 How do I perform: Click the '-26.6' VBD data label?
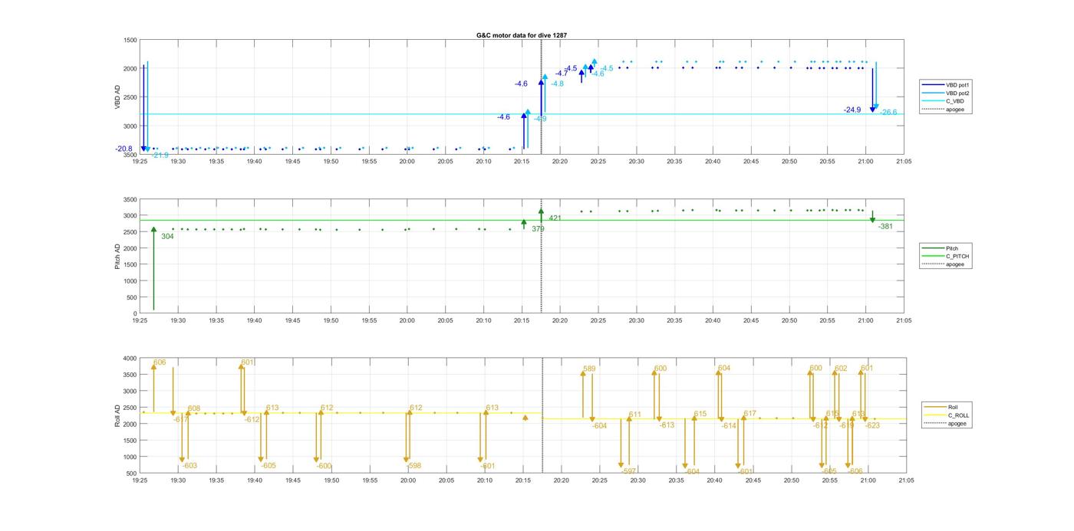pyautogui.click(x=888, y=113)
